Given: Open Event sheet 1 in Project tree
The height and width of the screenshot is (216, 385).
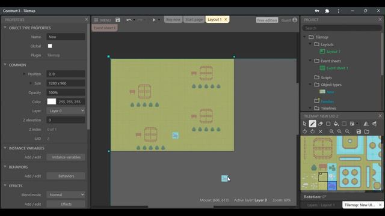Looking at the screenshot, I should tap(337, 68).
